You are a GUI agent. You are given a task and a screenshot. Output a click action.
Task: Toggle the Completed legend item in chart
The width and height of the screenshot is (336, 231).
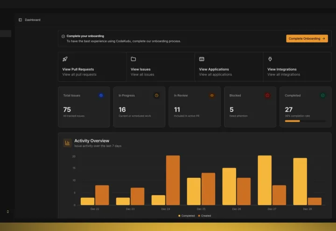click(x=187, y=216)
